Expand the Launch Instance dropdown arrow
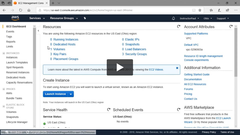Image resolution: width=240 pixels, height=135 pixels. click(x=71, y=94)
